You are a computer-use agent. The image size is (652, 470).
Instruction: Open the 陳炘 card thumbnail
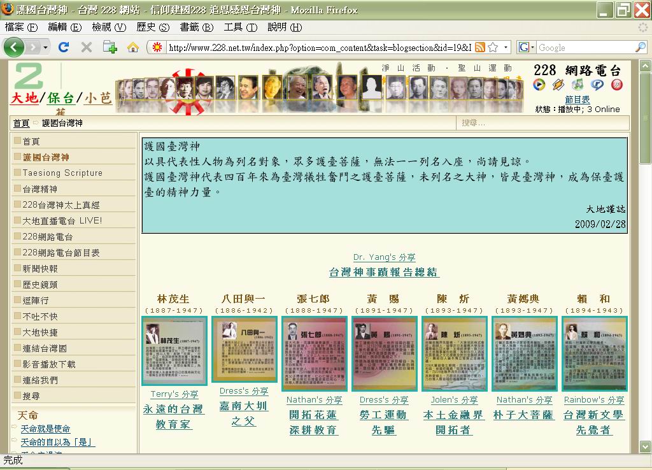pos(455,353)
